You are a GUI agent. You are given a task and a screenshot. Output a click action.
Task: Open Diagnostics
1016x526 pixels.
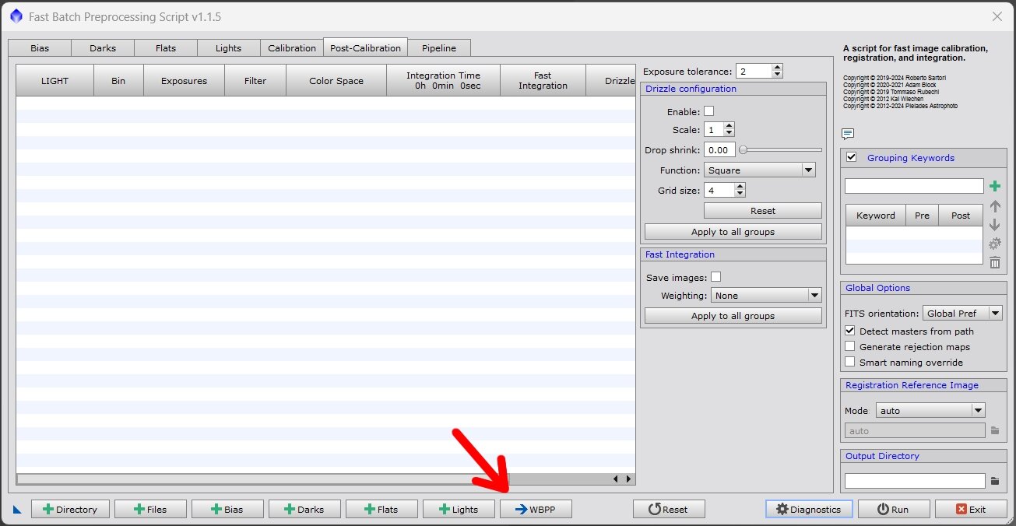click(x=809, y=509)
